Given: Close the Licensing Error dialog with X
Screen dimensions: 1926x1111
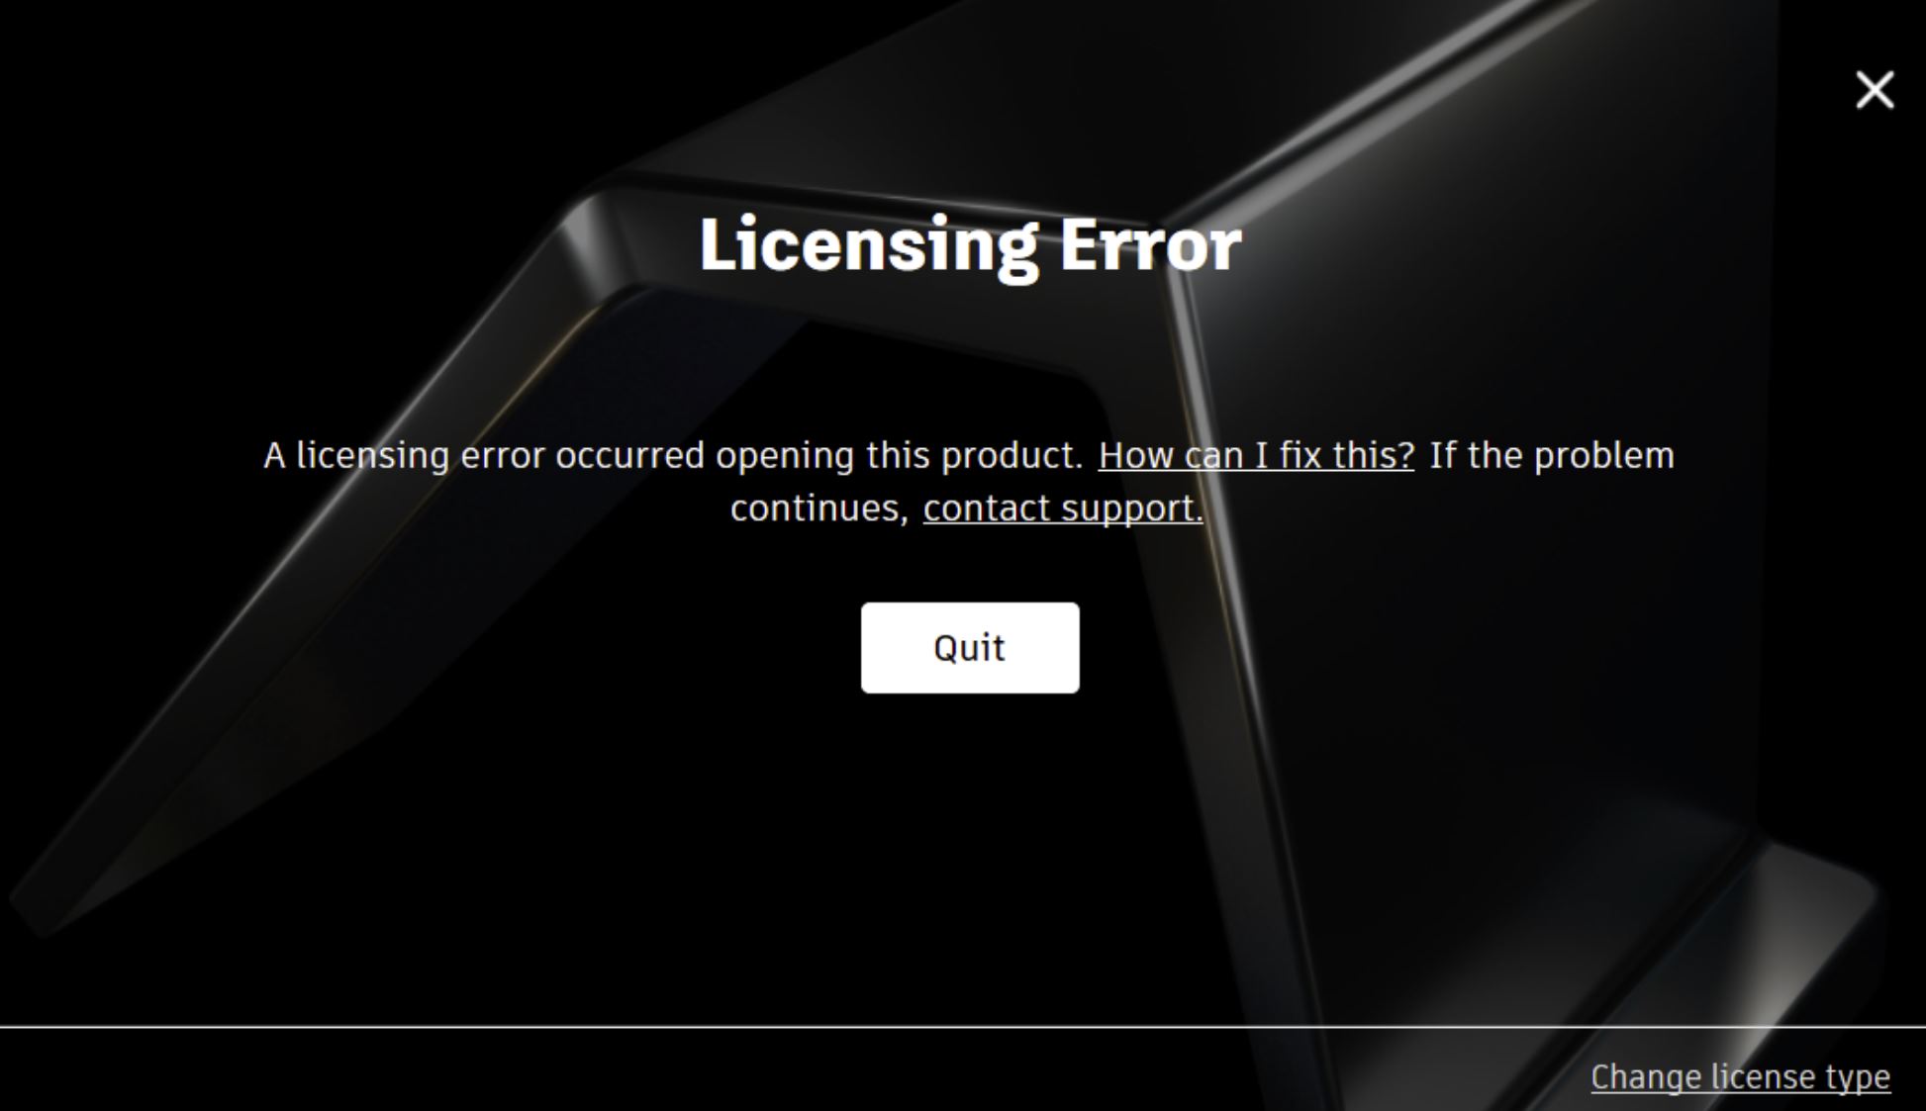Looking at the screenshot, I should click(x=1874, y=90).
